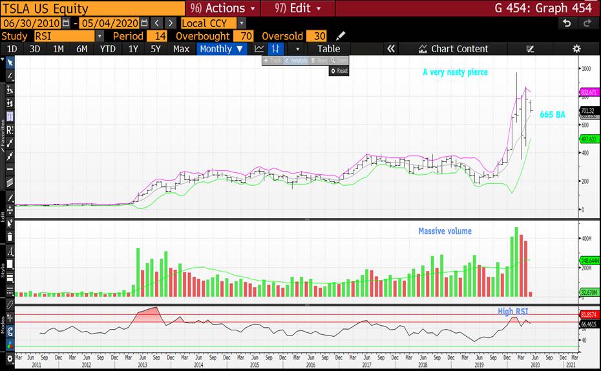This screenshot has width=601, height=371.
Task: Switch to bar chart type icon
Action: tap(275, 49)
